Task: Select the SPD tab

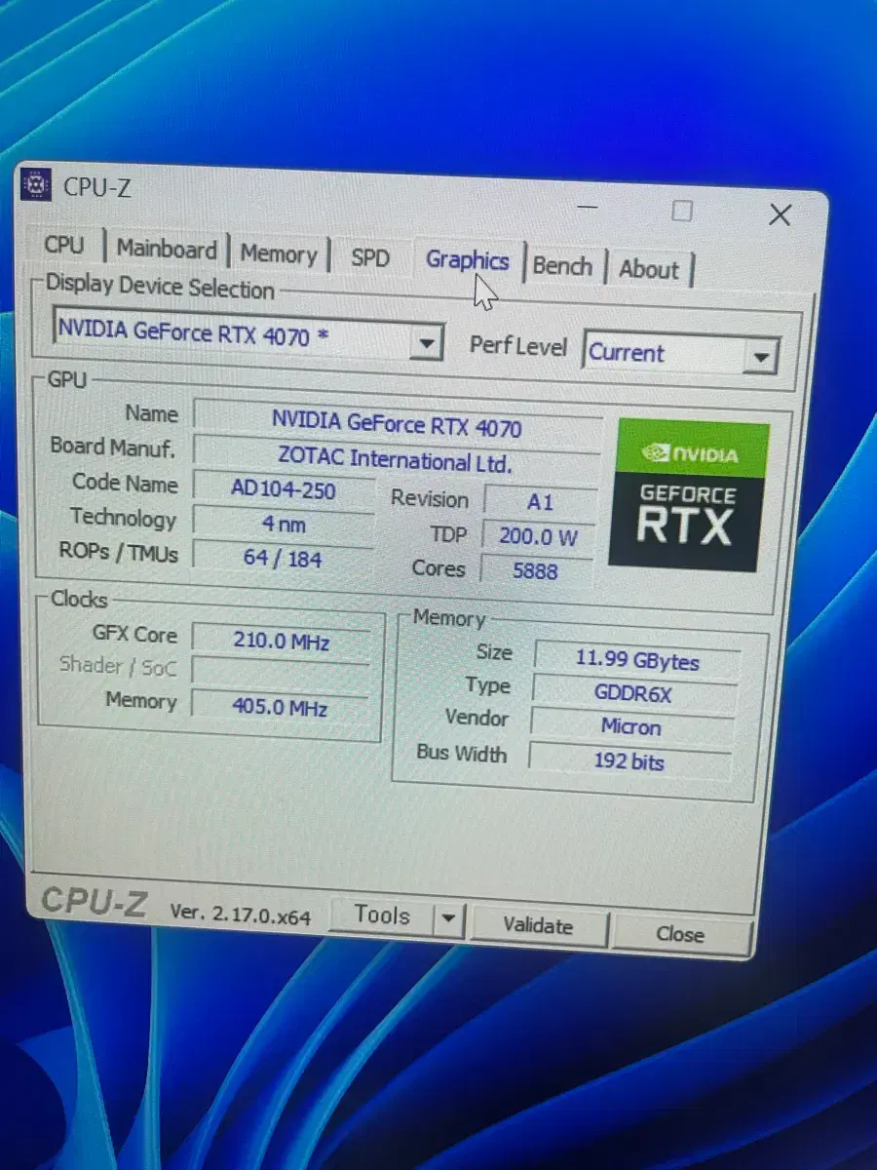Action: 370,258
